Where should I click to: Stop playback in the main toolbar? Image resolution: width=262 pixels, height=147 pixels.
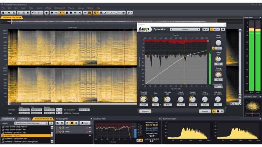click(x=67, y=13)
